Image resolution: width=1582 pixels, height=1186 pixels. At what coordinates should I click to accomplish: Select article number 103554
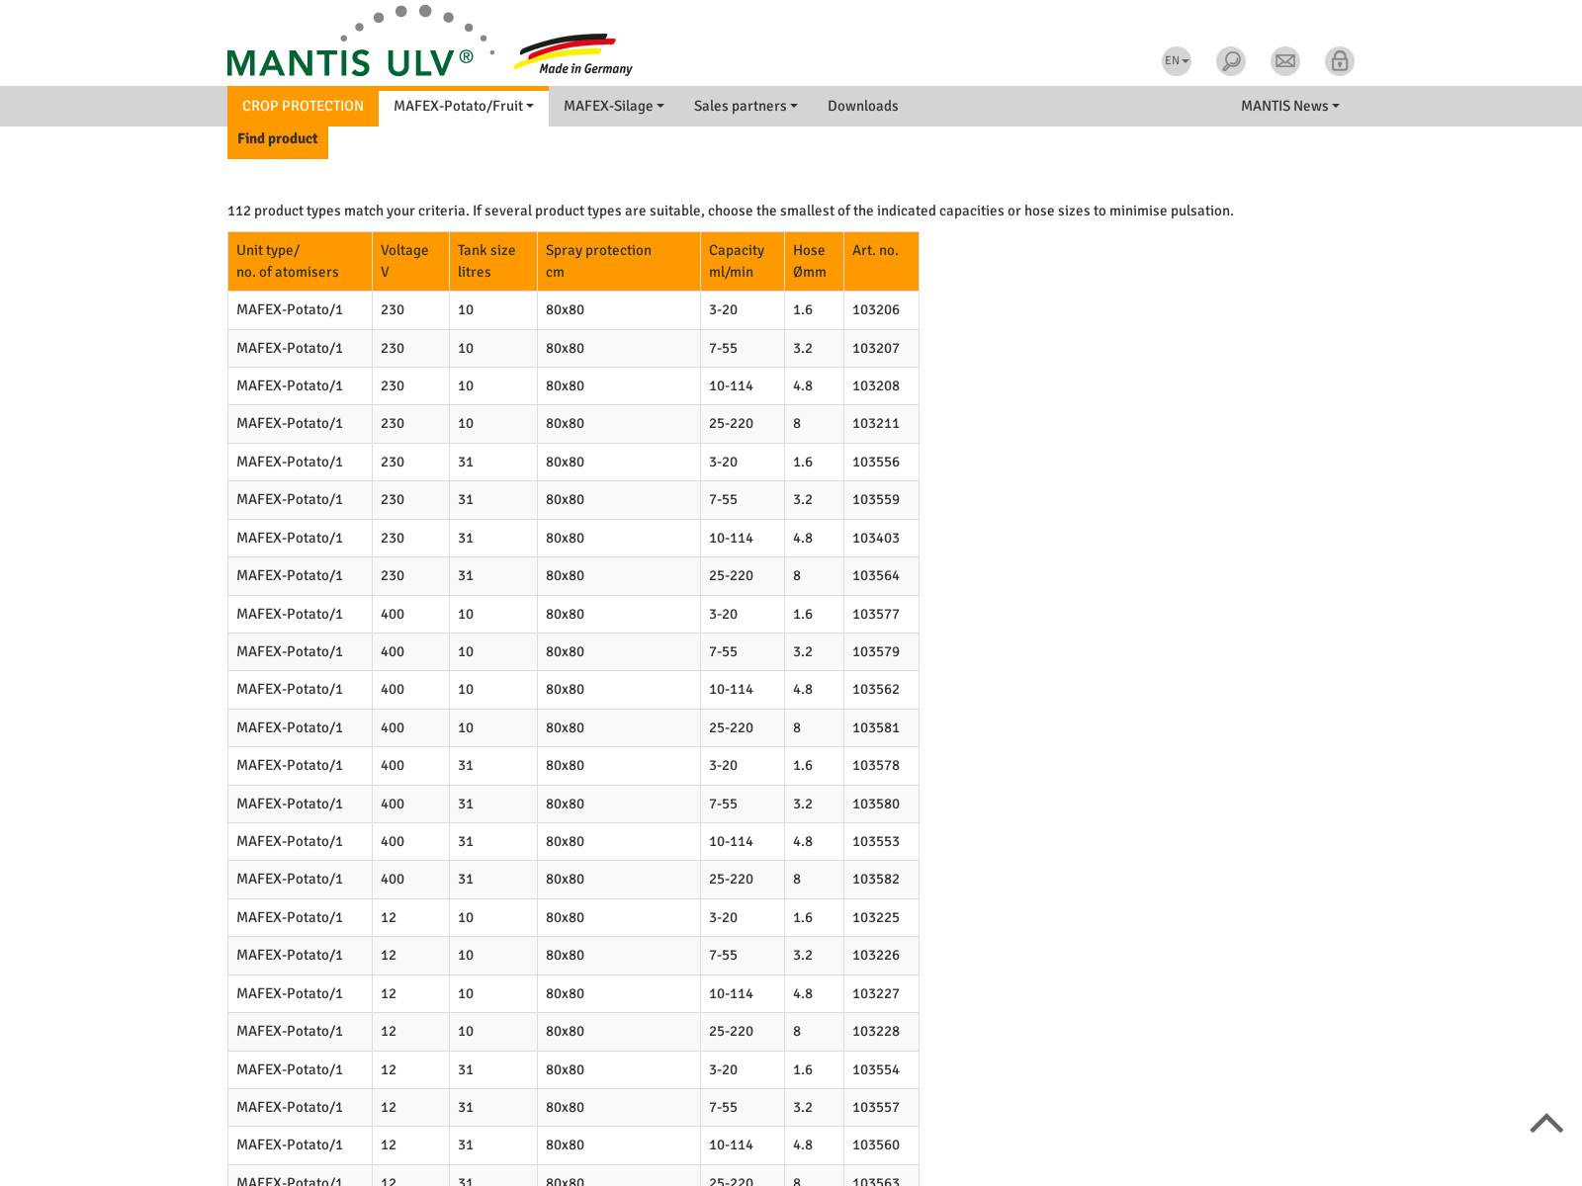tap(876, 1069)
